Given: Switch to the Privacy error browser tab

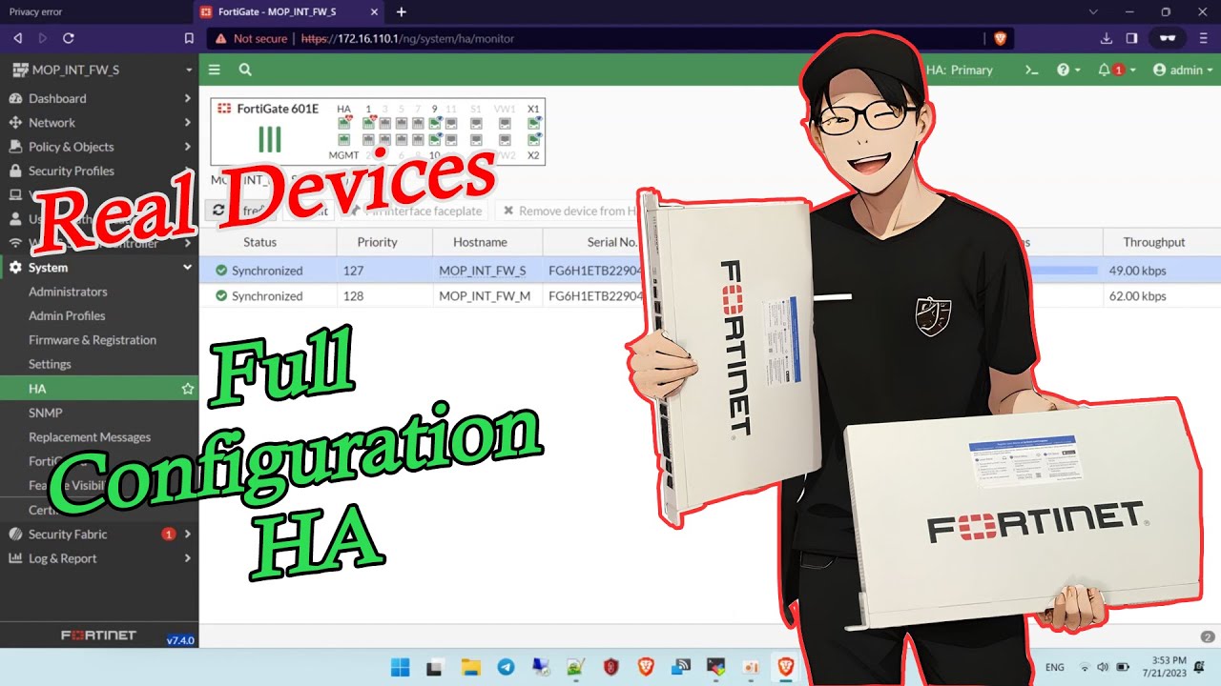Looking at the screenshot, I should 95,11.
